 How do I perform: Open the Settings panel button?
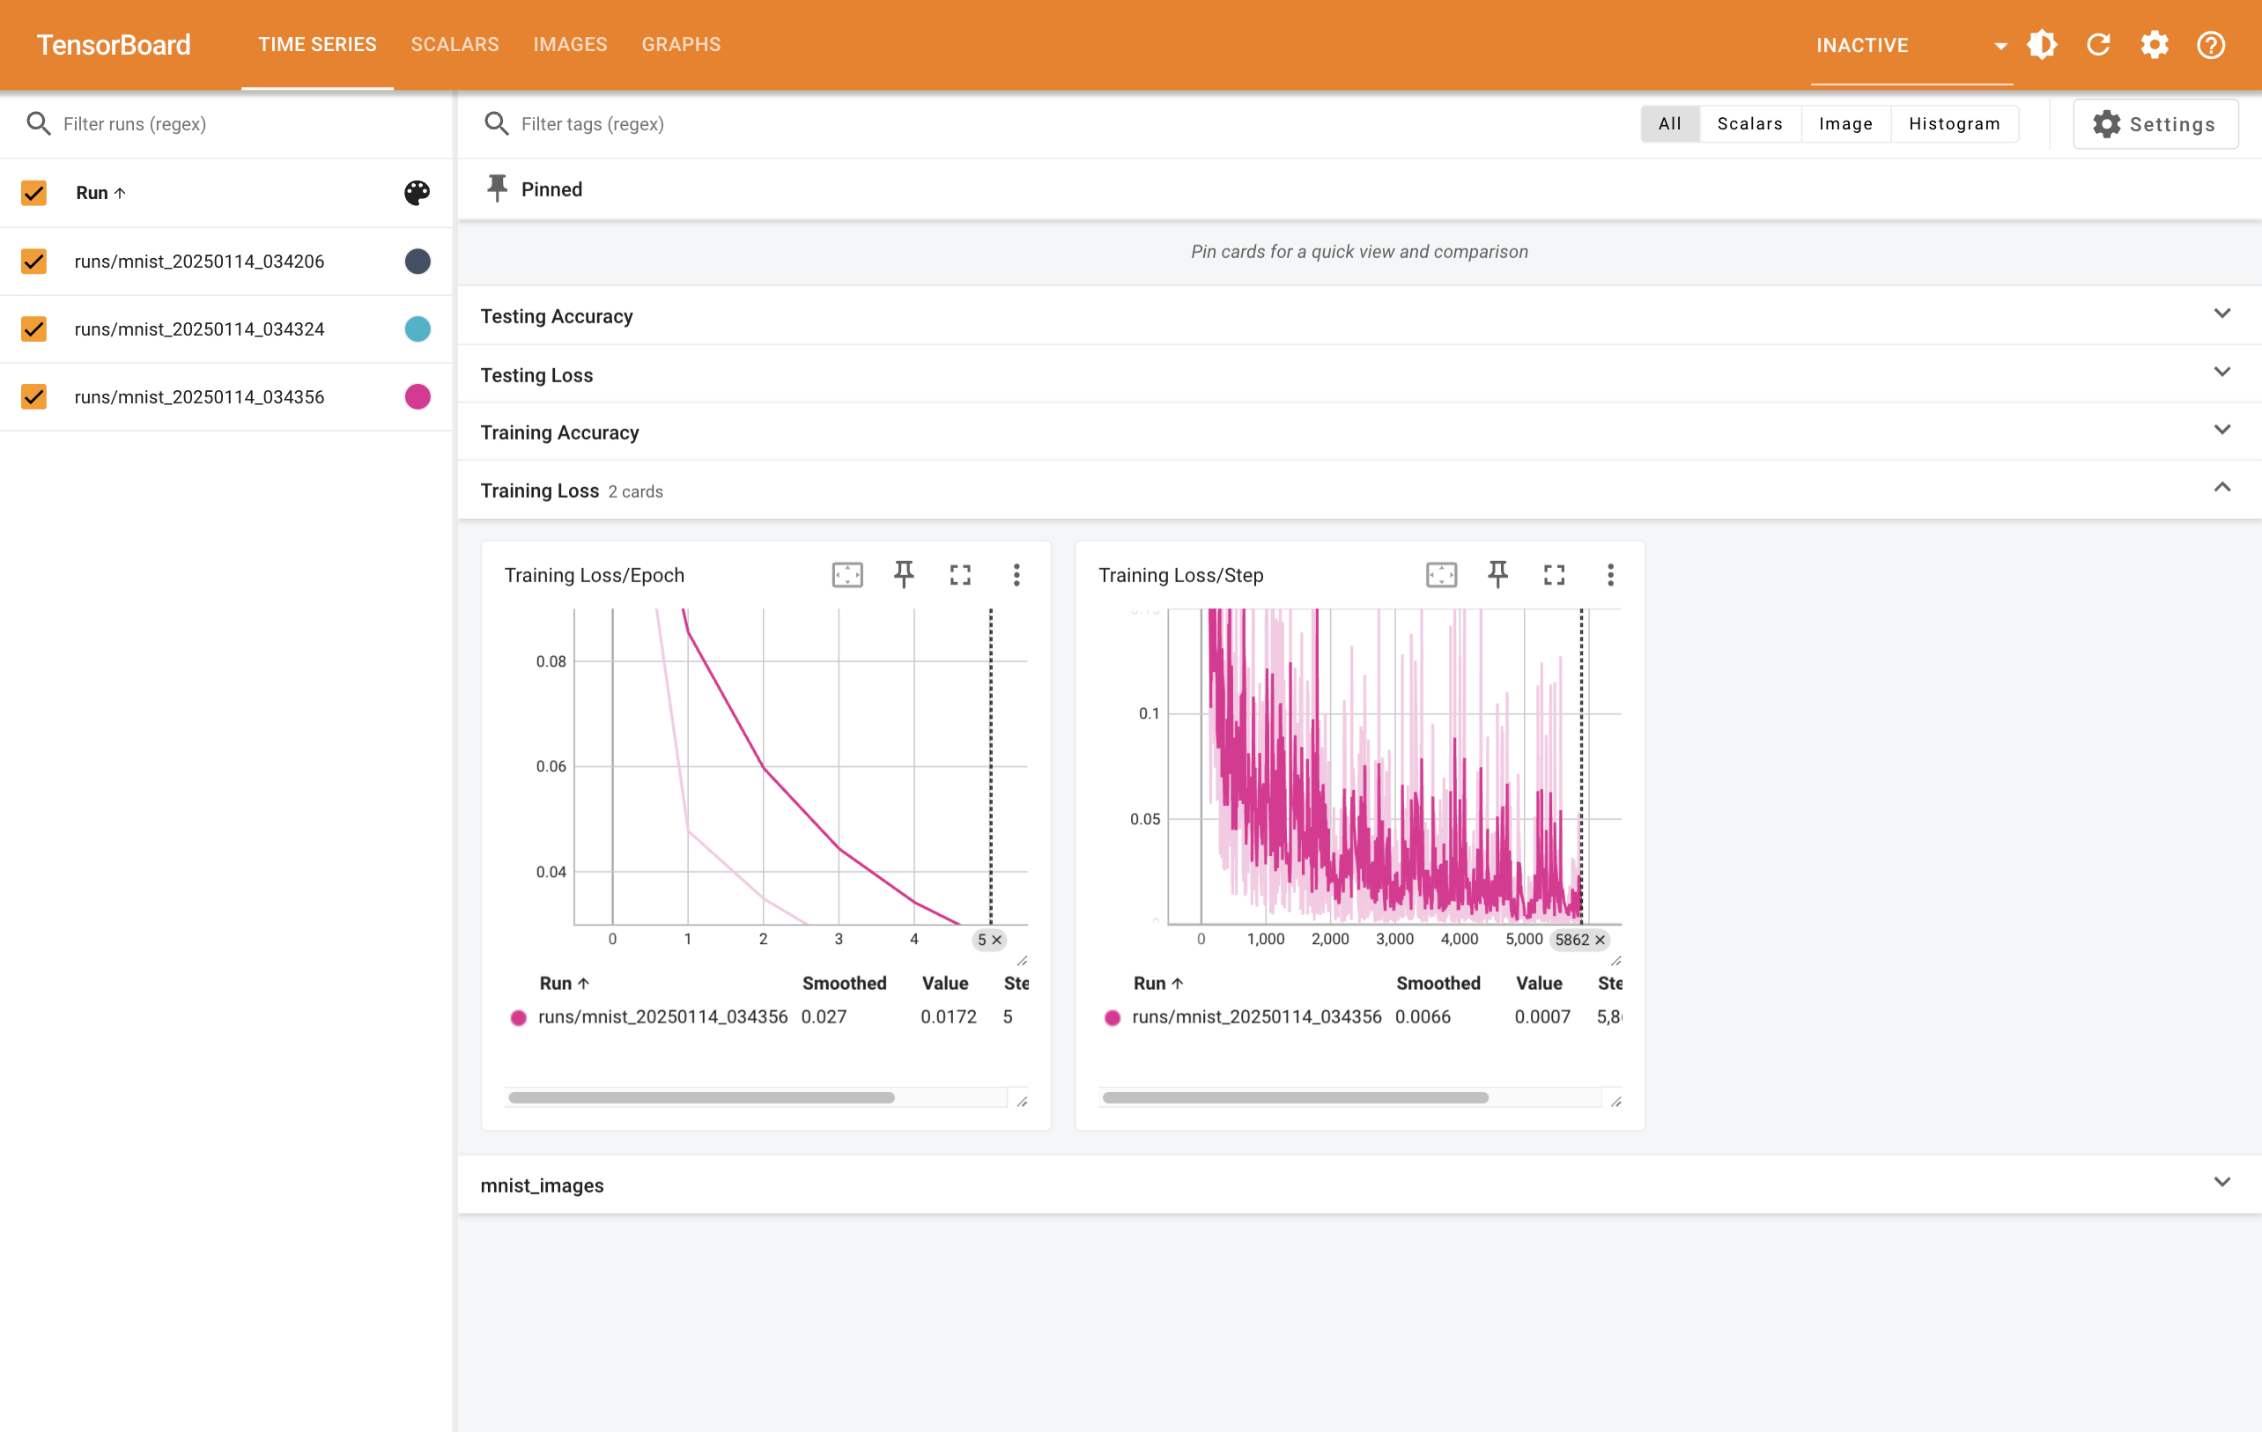pos(2155,124)
